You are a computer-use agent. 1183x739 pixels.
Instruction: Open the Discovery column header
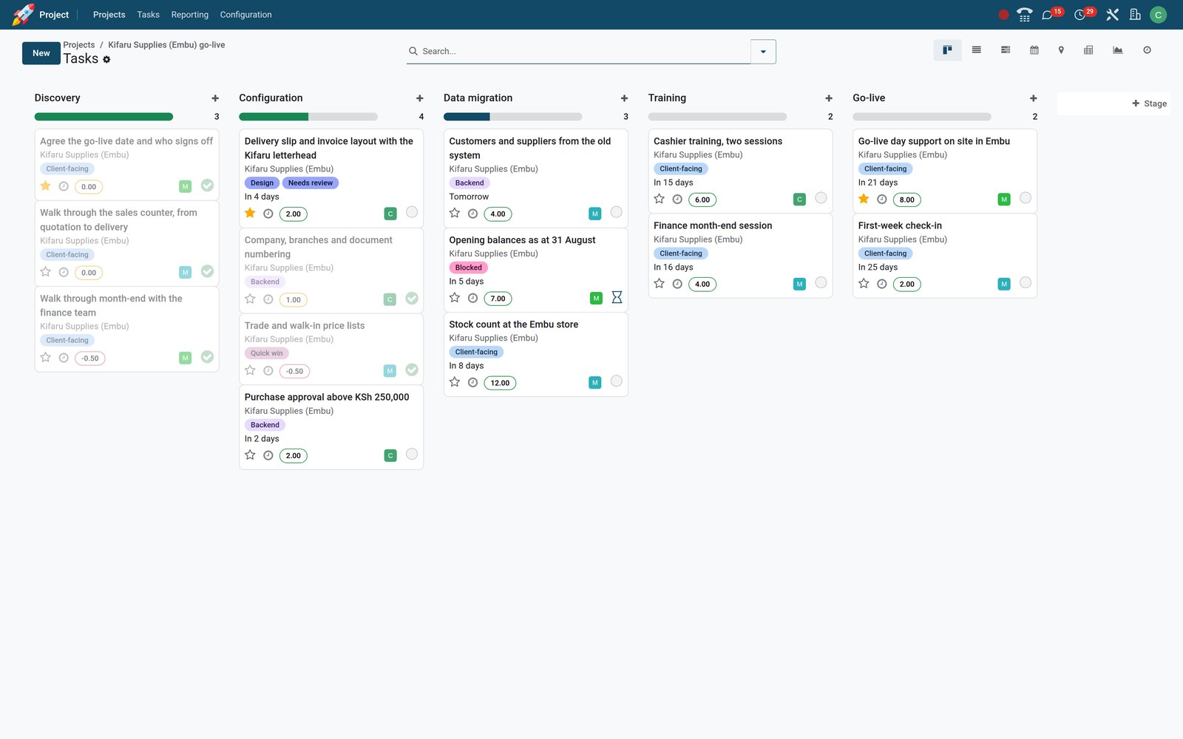click(58, 98)
